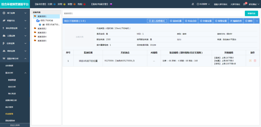
Task: Click the edit pencil icon in table row 1
Action: pyautogui.click(x=250, y=61)
